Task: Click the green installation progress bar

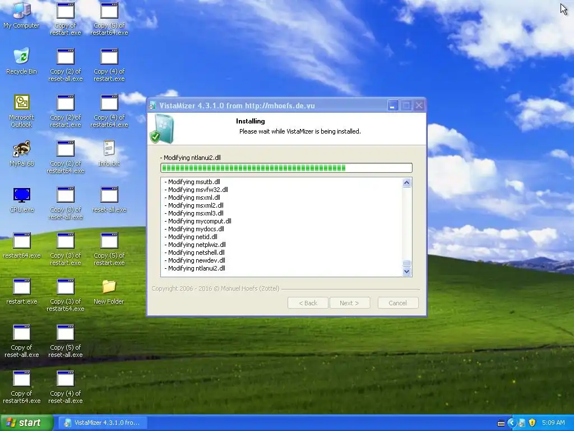Action: (286, 168)
